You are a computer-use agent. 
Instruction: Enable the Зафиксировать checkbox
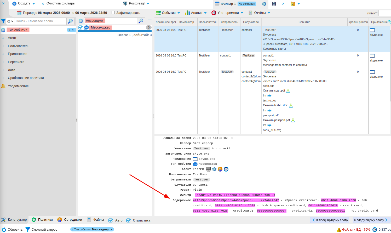coord(113,13)
